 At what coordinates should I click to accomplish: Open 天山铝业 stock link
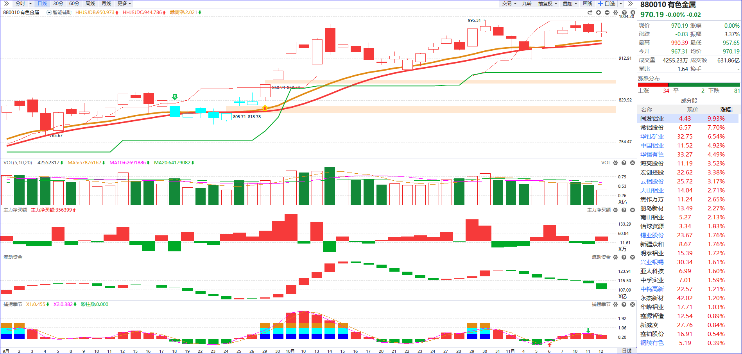click(652, 190)
